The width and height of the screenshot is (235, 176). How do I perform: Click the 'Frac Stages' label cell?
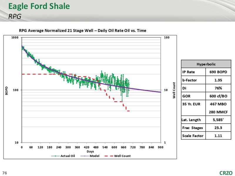point(193,128)
